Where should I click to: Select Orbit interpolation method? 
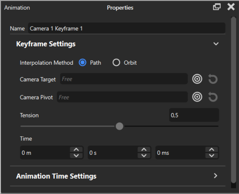tap(116, 62)
